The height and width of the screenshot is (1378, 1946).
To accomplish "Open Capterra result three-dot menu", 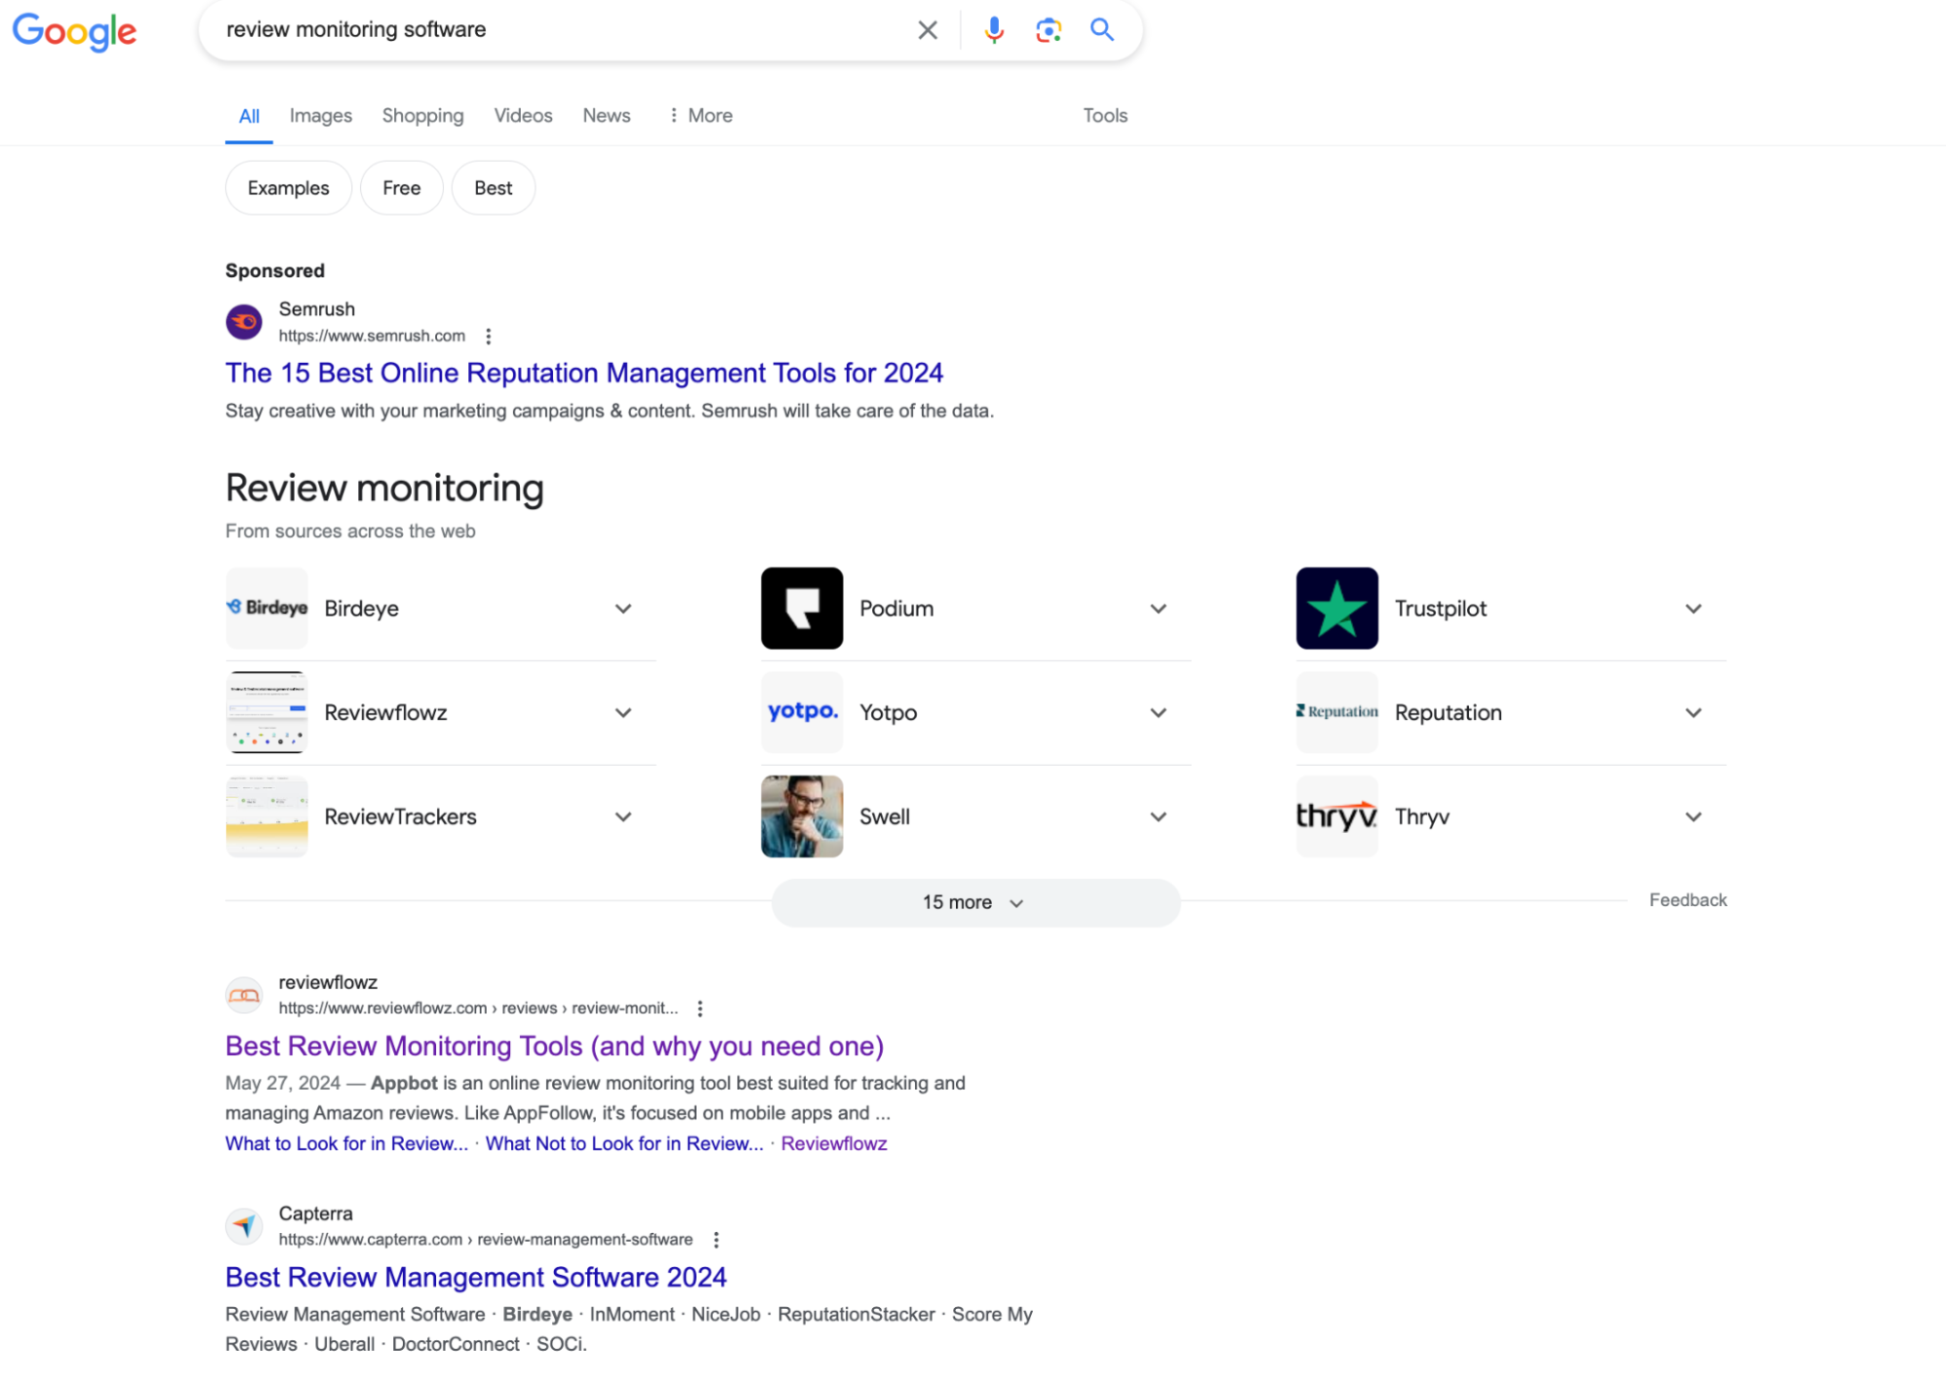I will point(716,1240).
